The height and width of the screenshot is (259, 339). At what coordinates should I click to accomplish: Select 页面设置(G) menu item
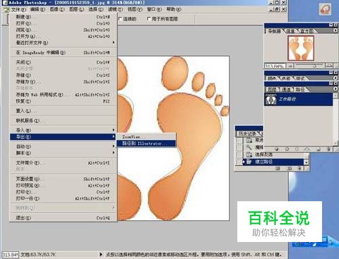click(63, 179)
